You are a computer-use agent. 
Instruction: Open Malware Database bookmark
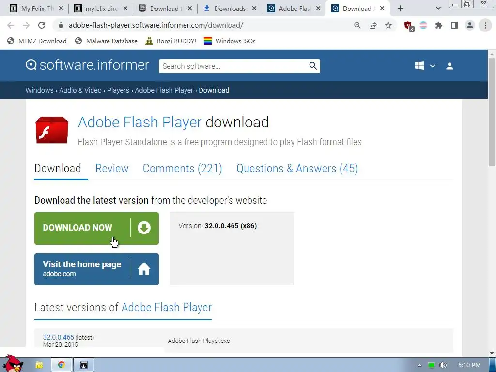pos(106,41)
